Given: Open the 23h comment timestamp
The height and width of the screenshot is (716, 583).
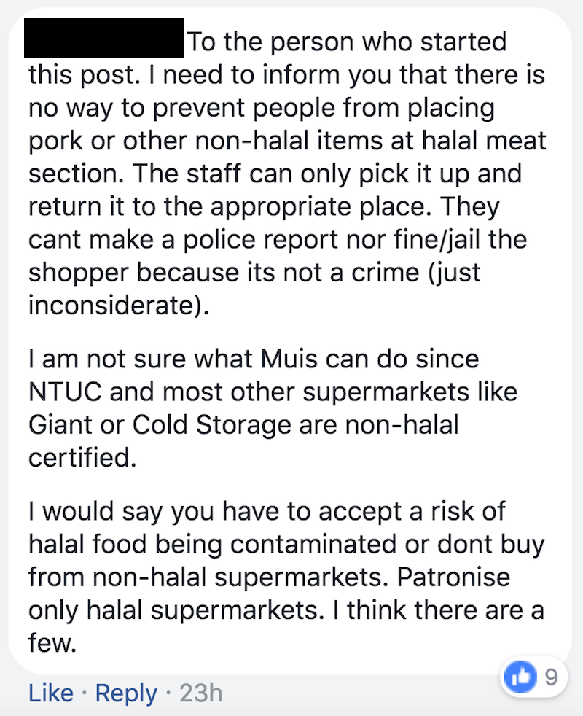Looking at the screenshot, I should (200, 693).
